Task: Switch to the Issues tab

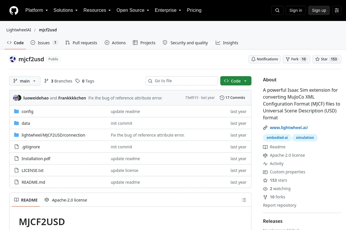Action: click(44, 43)
